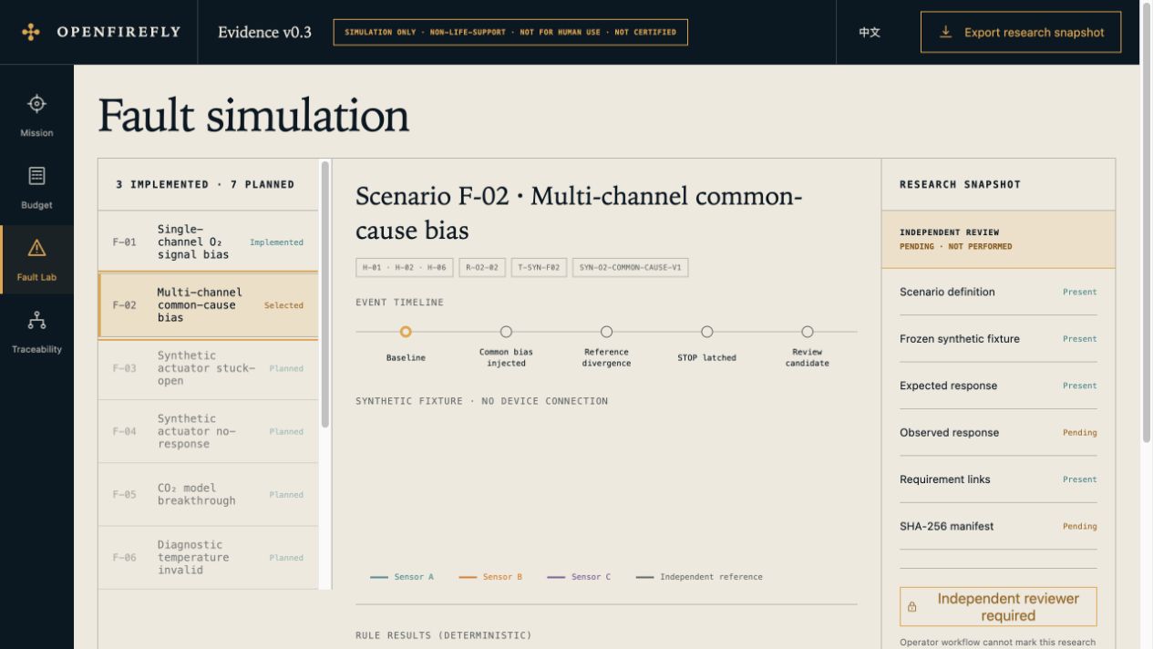
Task: Toggle Sensor B legend entry
Action: [x=490, y=577]
